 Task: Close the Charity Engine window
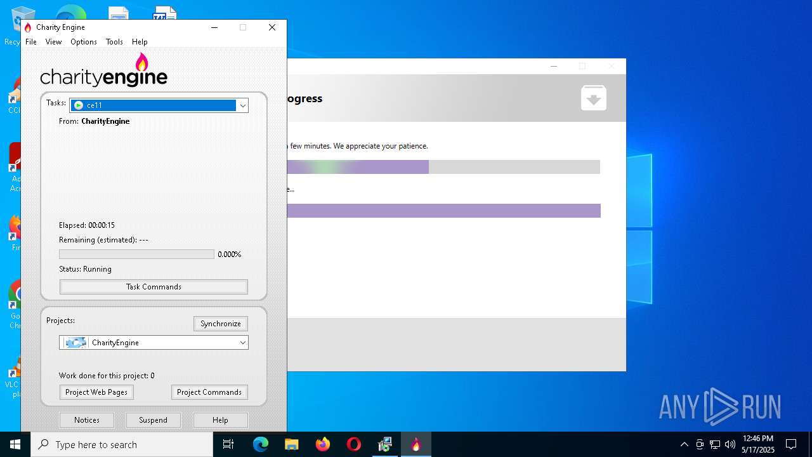coord(272,27)
